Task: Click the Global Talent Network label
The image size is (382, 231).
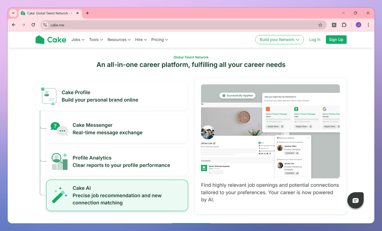Action: click(191, 57)
